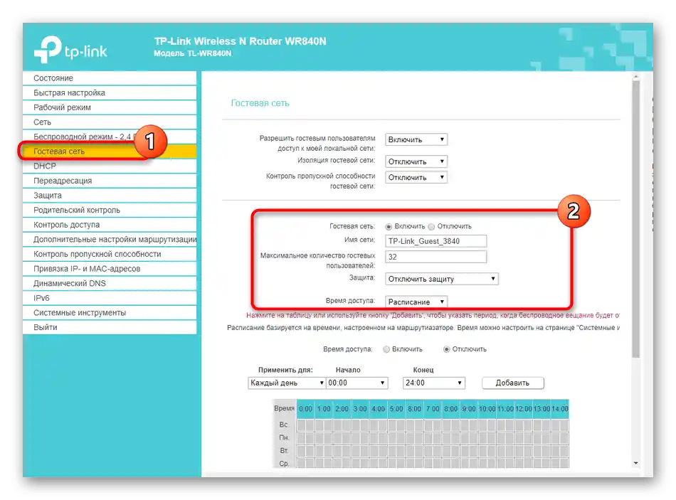The image size is (676, 500).
Task: Open Системные инструменты menu
Action: [110, 312]
